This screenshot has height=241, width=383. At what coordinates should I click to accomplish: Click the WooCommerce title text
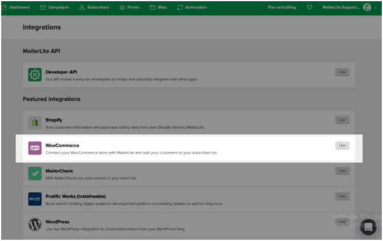tap(62, 145)
